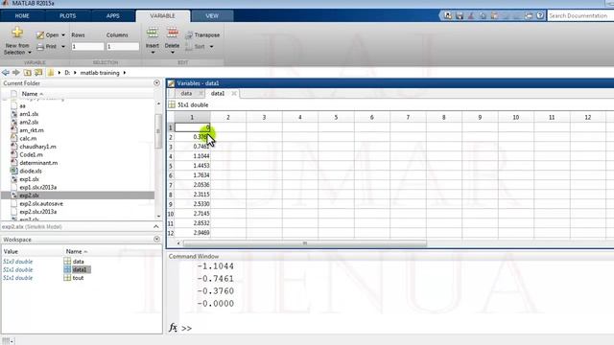Switch to the data variable tab

[186, 93]
